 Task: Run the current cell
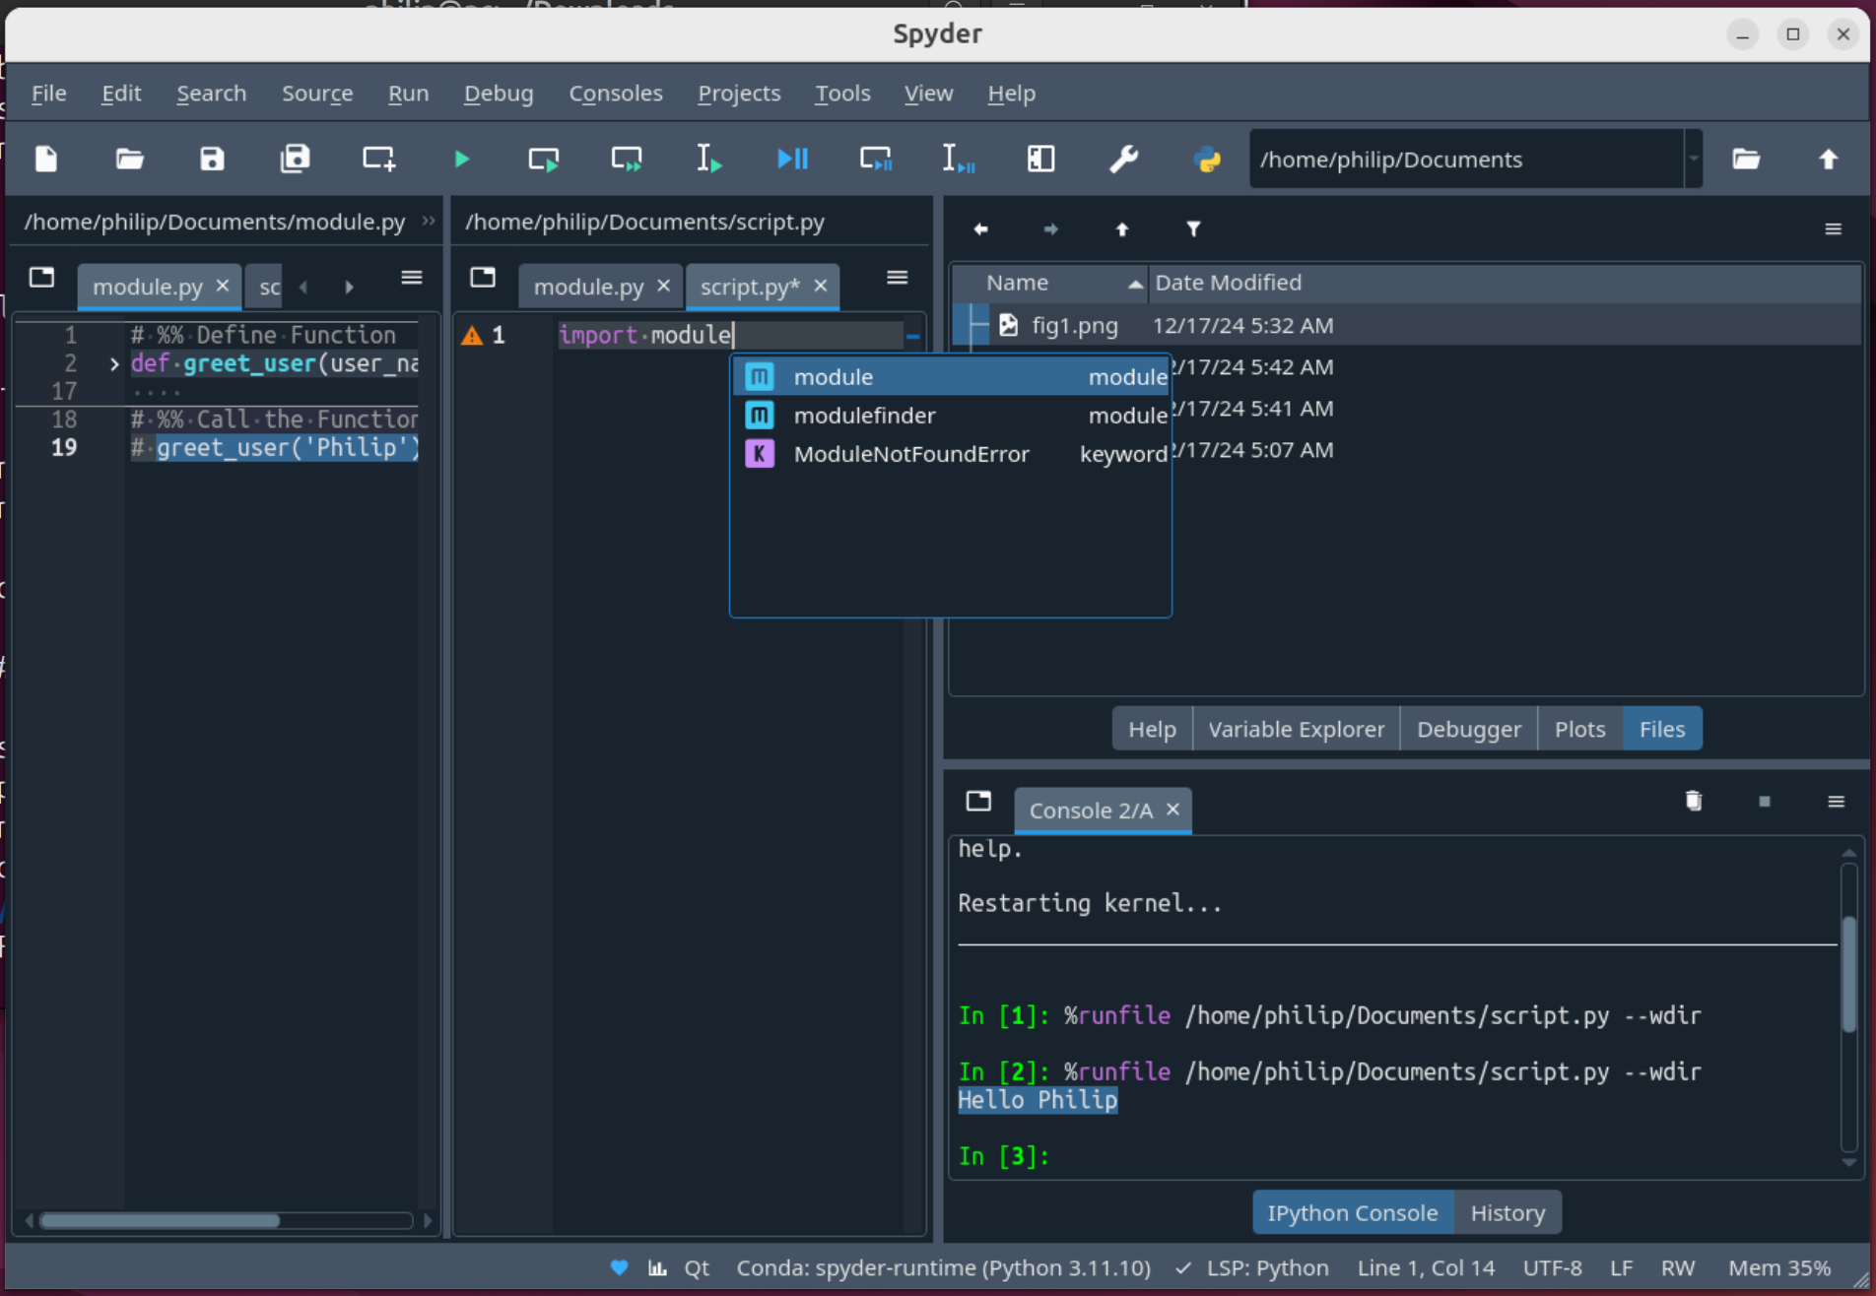544,159
